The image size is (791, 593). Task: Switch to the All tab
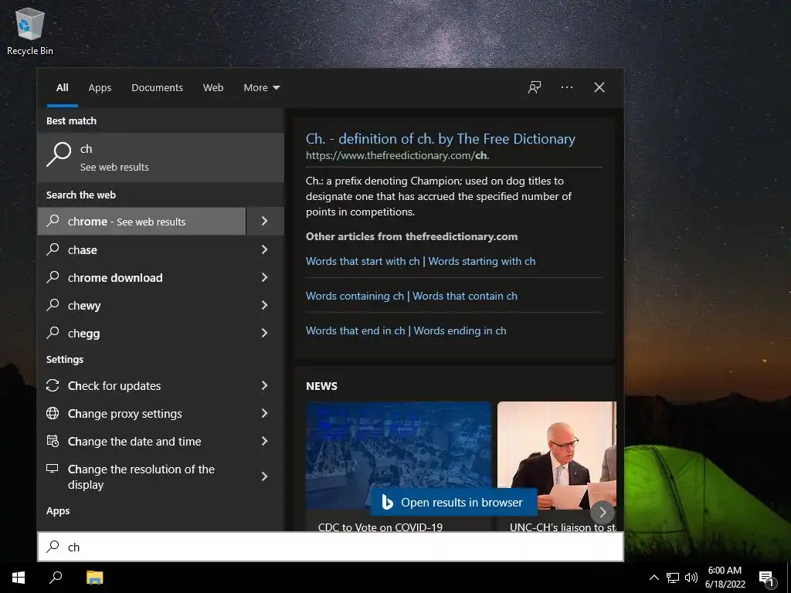coord(62,88)
